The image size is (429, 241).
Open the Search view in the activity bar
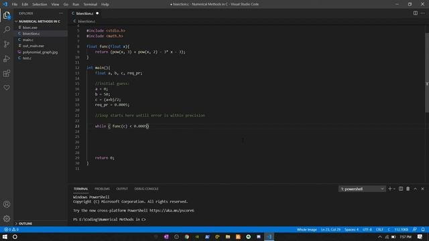point(7,29)
